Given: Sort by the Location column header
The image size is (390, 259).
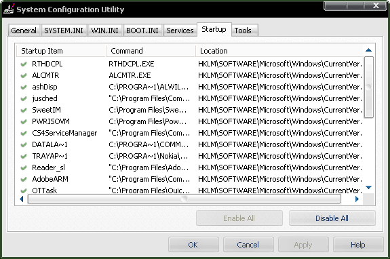Looking at the screenshot, I should click(x=279, y=51).
